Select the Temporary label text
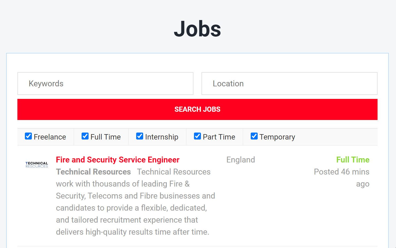 click(x=277, y=137)
